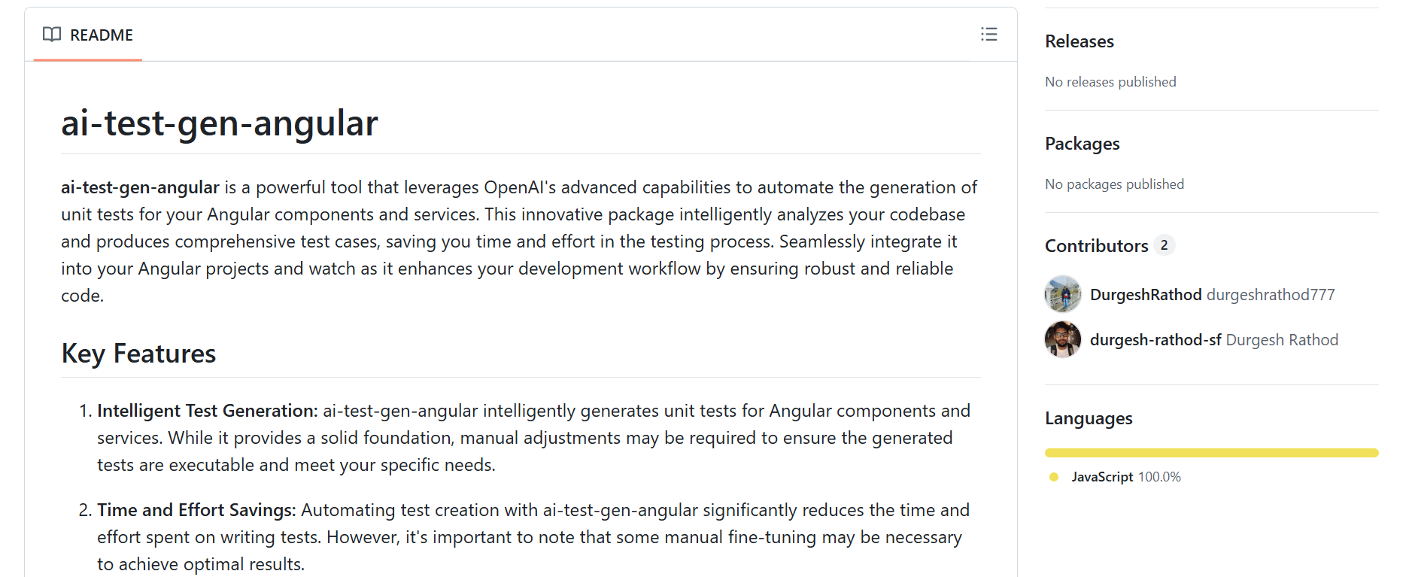Open the Packages section link
1415x577 pixels.
click(1082, 144)
